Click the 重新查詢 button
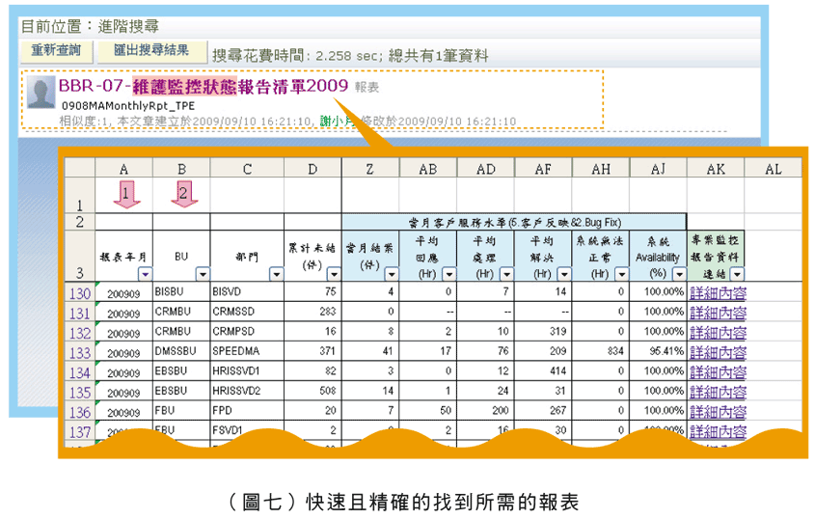Screen dimensions: 815x519 [56, 52]
